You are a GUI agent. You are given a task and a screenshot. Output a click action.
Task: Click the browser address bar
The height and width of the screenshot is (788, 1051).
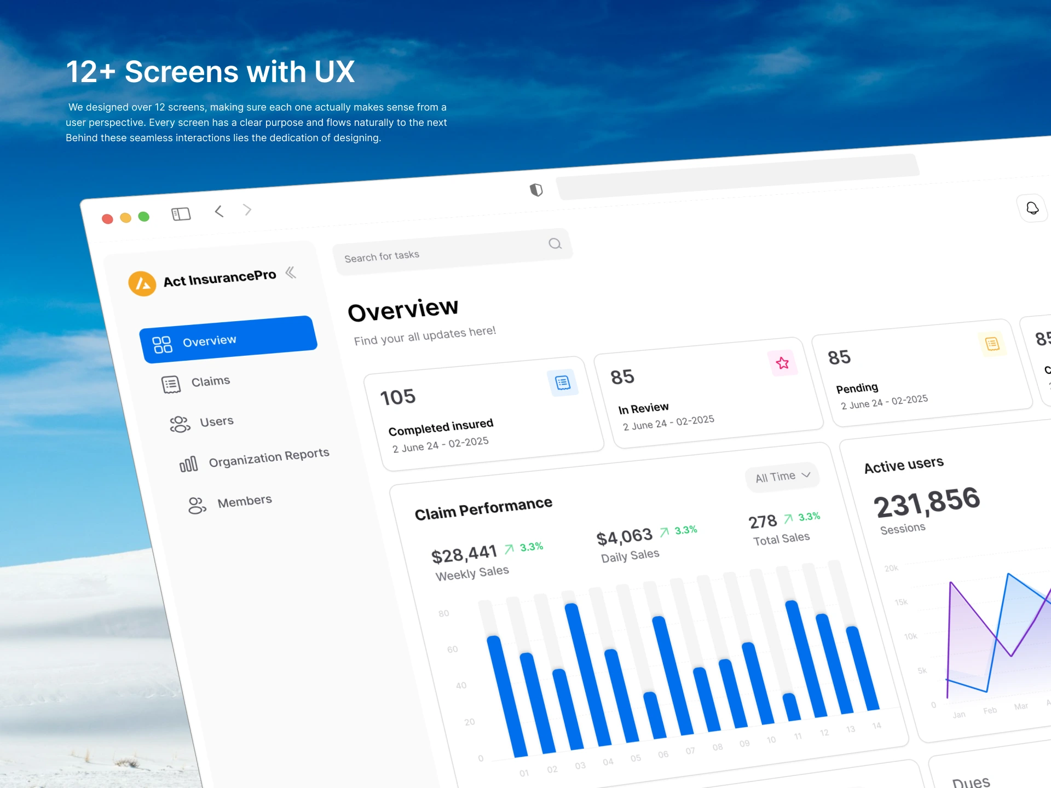736,177
